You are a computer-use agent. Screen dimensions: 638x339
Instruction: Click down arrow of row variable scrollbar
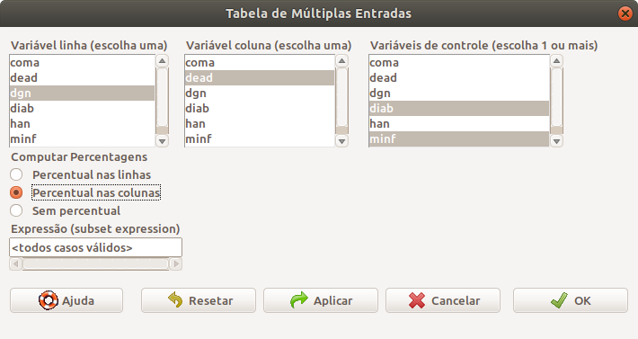click(162, 141)
